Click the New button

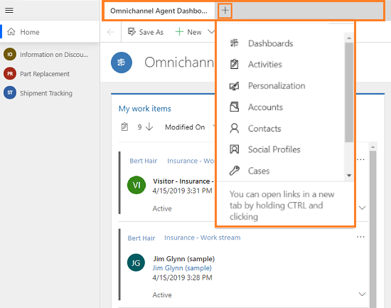pyautogui.click(x=188, y=32)
